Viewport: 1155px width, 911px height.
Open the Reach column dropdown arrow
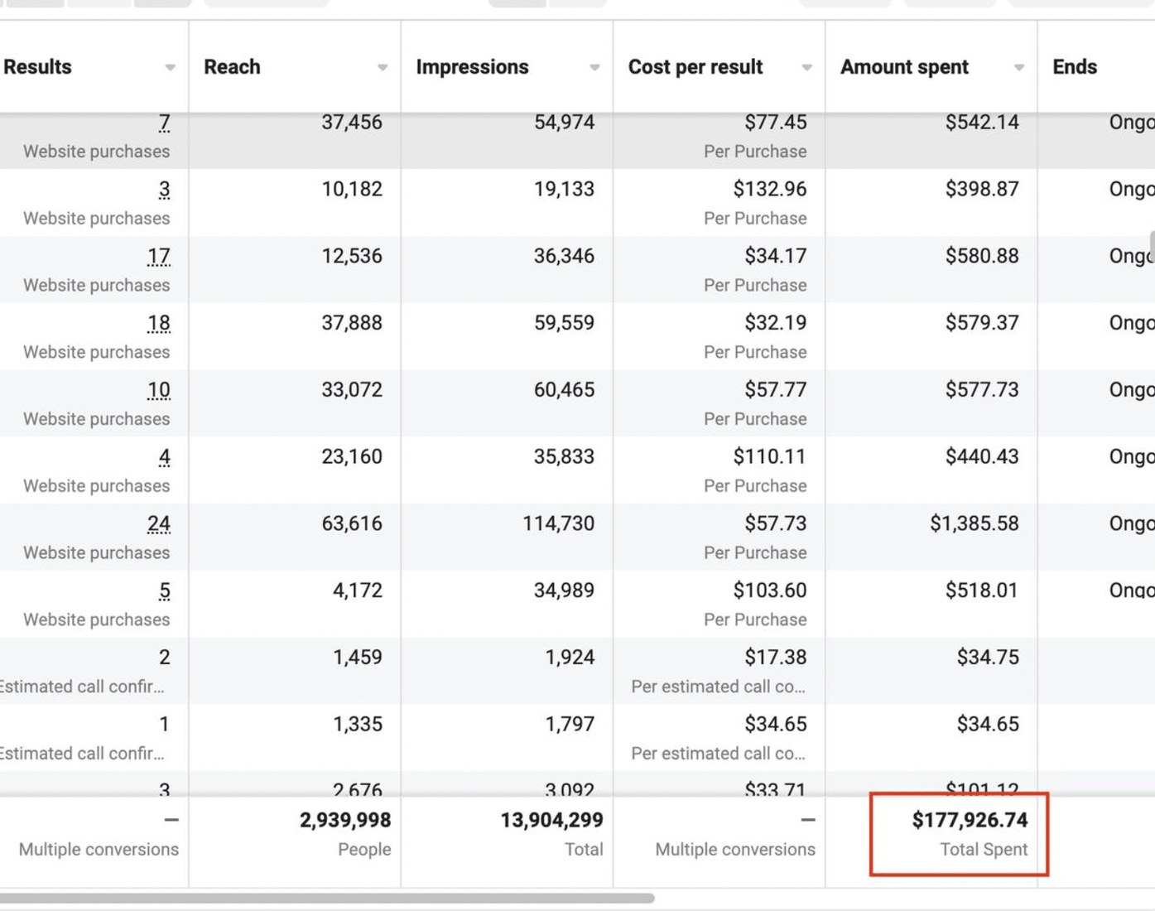[x=382, y=68]
